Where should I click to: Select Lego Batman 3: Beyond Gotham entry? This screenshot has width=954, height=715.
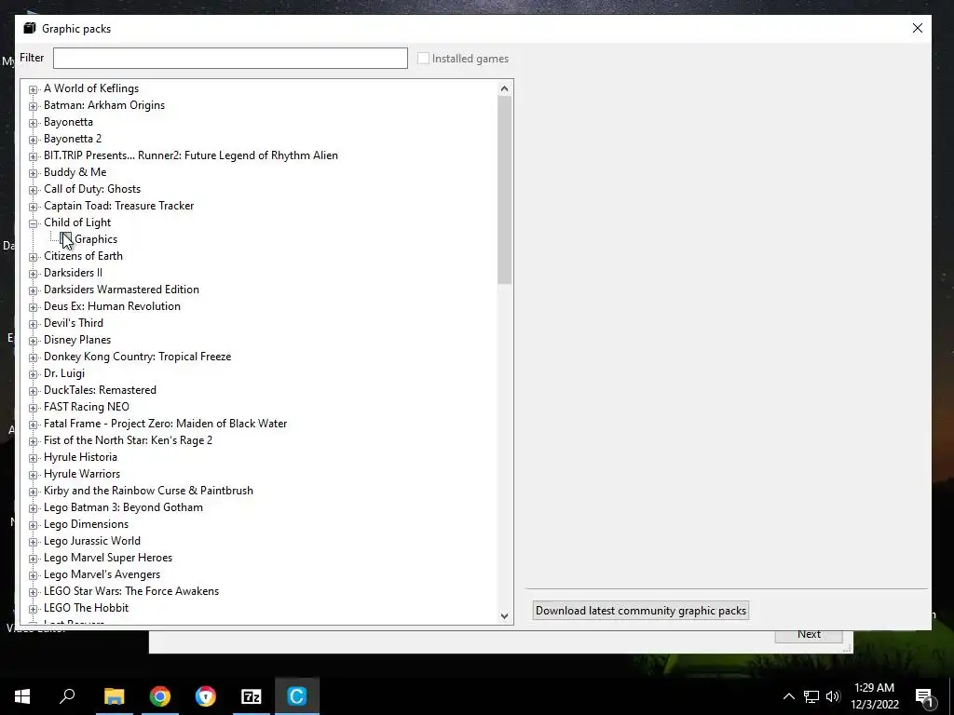coord(123,507)
